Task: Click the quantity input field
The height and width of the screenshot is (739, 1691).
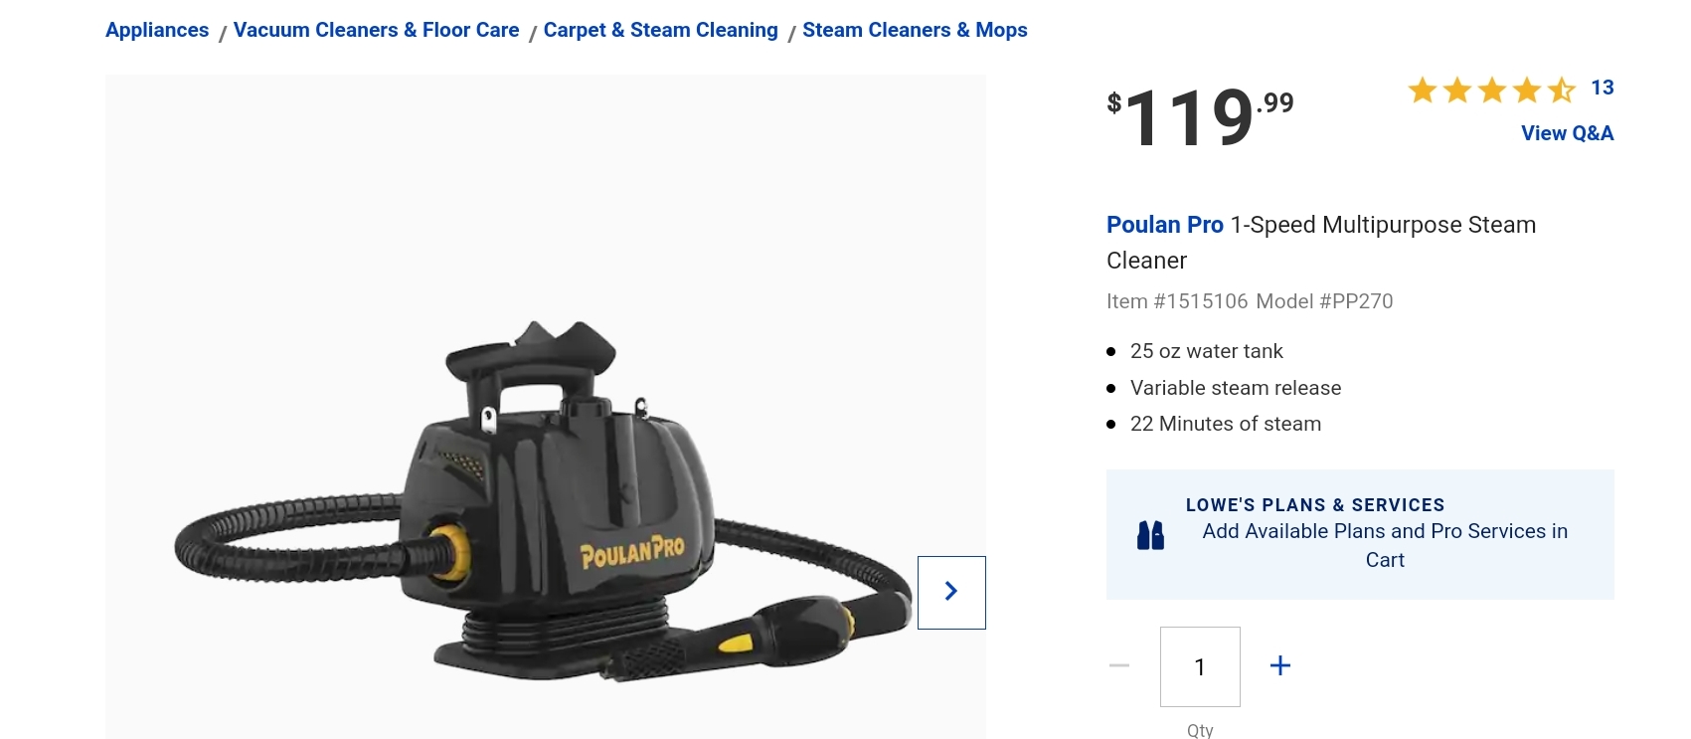Action: [x=1200, y=666]
